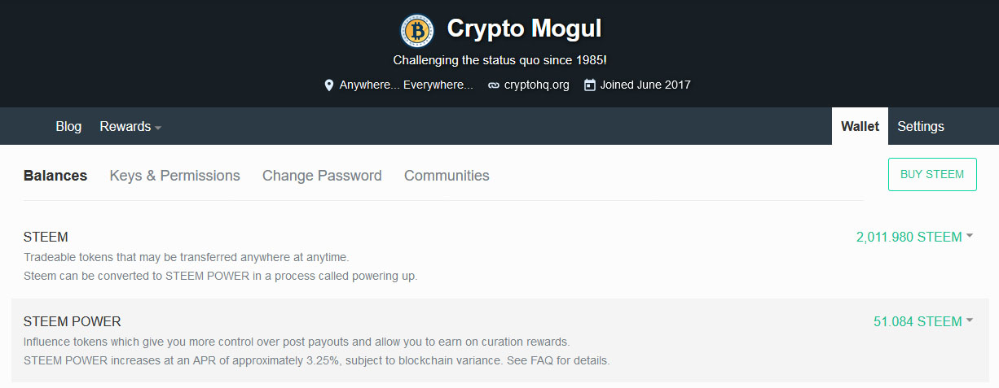Click the calendar joined-date icon

click(590, 85)
